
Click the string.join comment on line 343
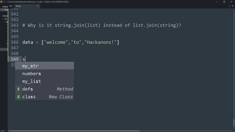[x=102, y=25]
